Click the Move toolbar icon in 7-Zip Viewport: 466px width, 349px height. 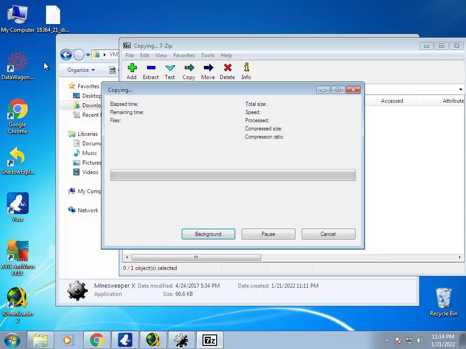click(208, 71)
